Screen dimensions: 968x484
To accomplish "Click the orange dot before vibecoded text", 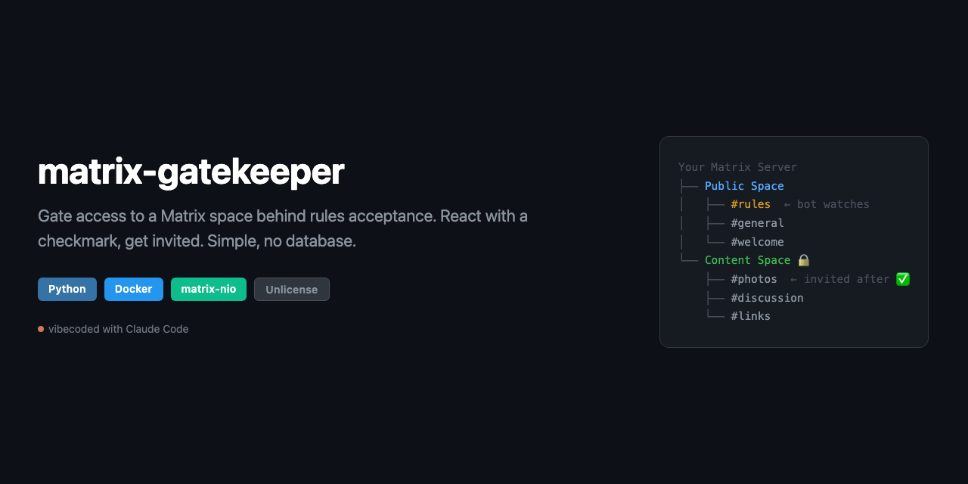I will point(41,329).
